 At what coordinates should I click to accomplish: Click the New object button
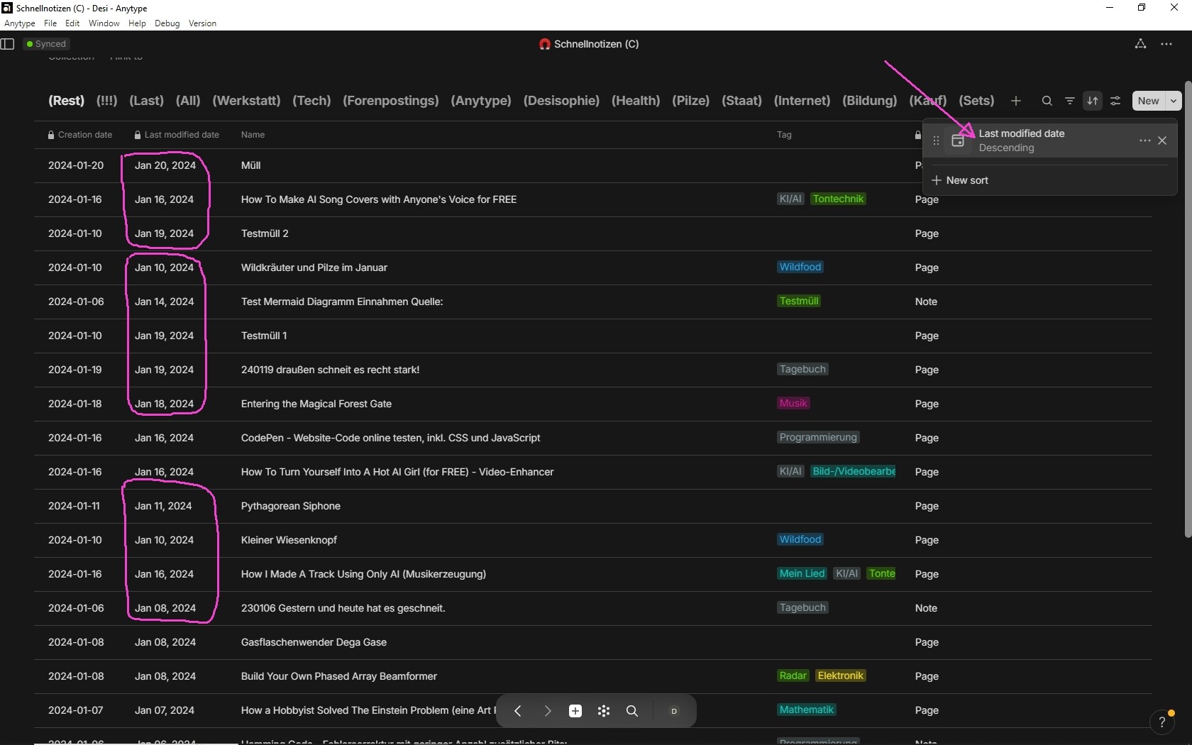point(1149,101)
